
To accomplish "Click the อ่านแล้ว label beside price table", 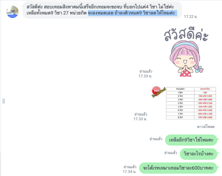I will tap(141, 114).
